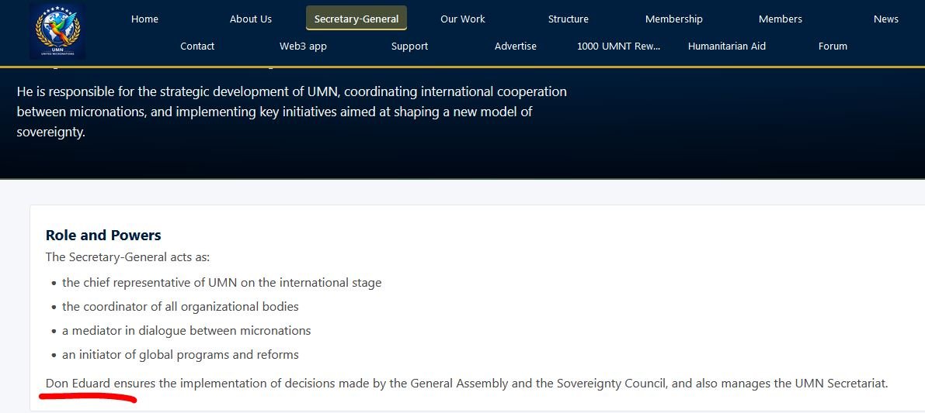The height and width of the screenshot is (413, 925).
Task: Click the 'initiator of global programs' bullet
Action: (180, 355)
